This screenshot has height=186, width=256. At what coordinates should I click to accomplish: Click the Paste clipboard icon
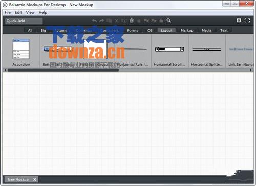[132, 21]
